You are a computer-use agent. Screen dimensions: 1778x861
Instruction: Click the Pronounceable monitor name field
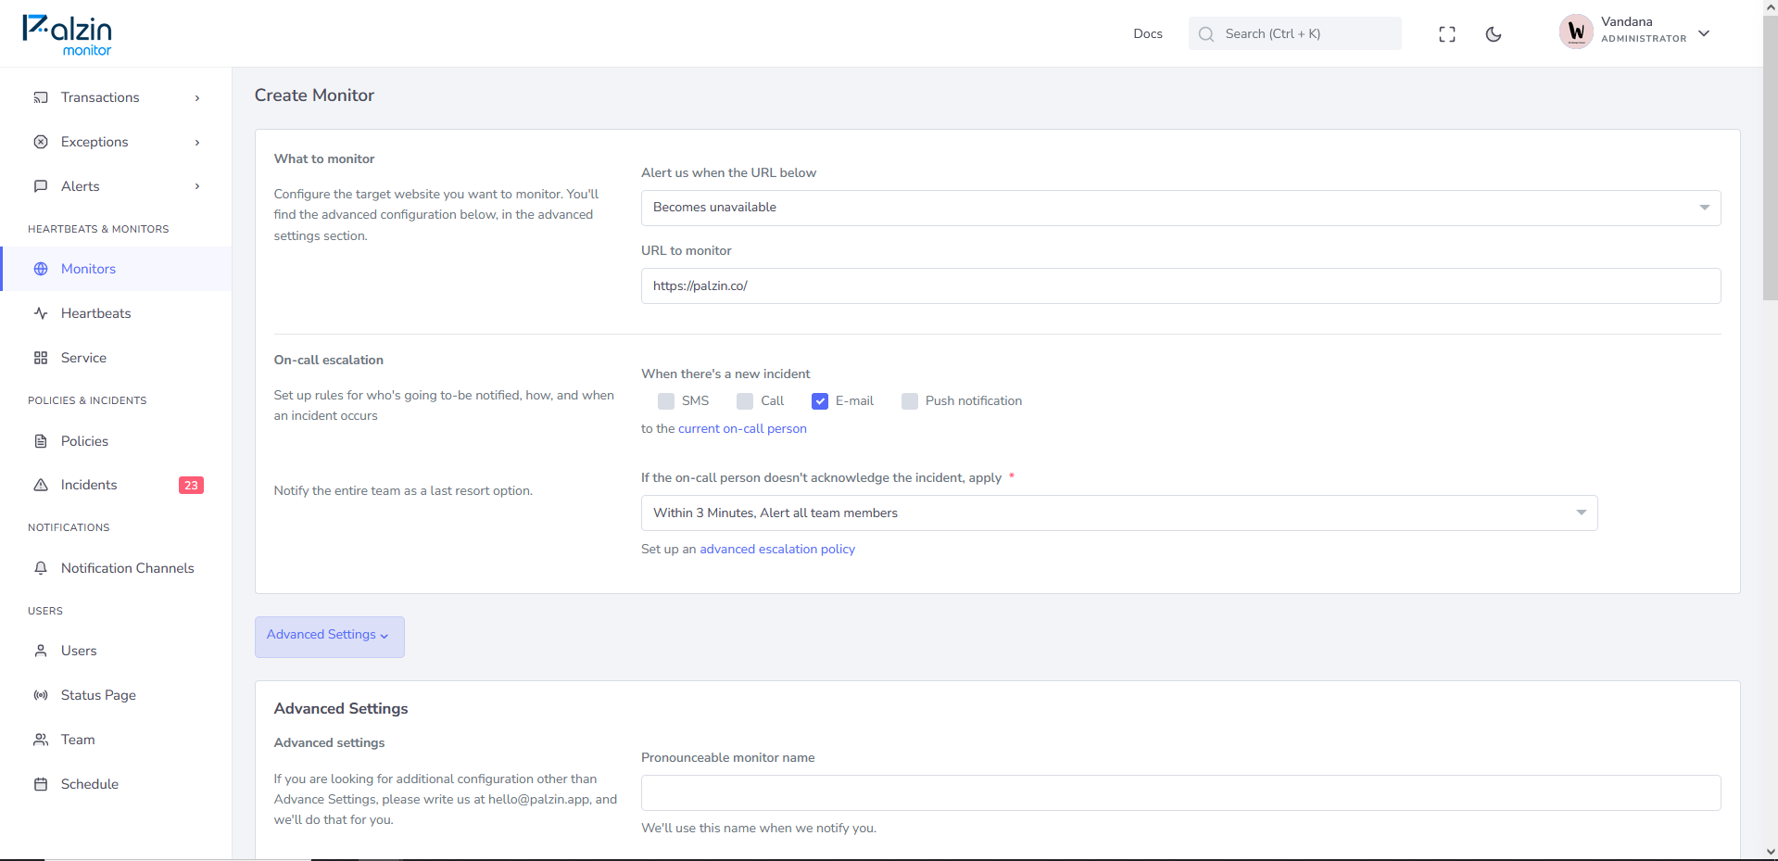(1180, 793)
